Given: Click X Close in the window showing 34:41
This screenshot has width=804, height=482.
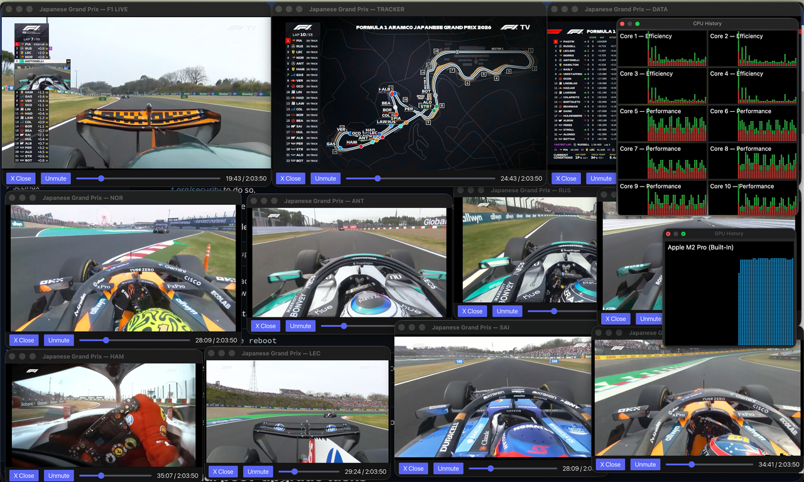Looking at the screenshot, I should click(x=611, y=464).
